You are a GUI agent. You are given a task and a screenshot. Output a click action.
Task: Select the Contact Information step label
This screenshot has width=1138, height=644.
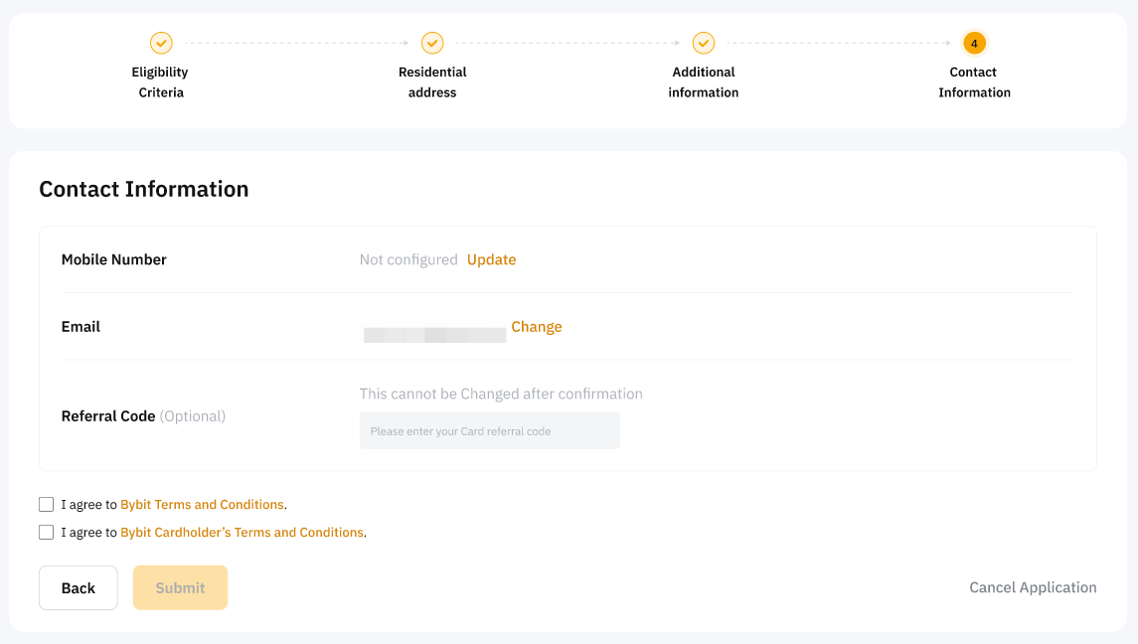[x=974, y=82]
